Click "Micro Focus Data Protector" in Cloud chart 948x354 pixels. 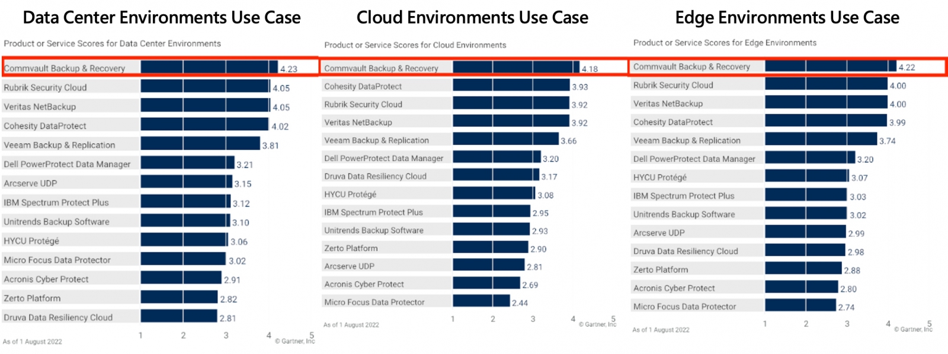click(x=374, y=302)
